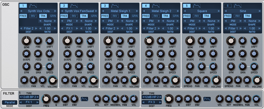Click the next waveform arrow for Synth Vox Octa
The height and width of the screenshot is (109, 264).
[x=55, y=11]
